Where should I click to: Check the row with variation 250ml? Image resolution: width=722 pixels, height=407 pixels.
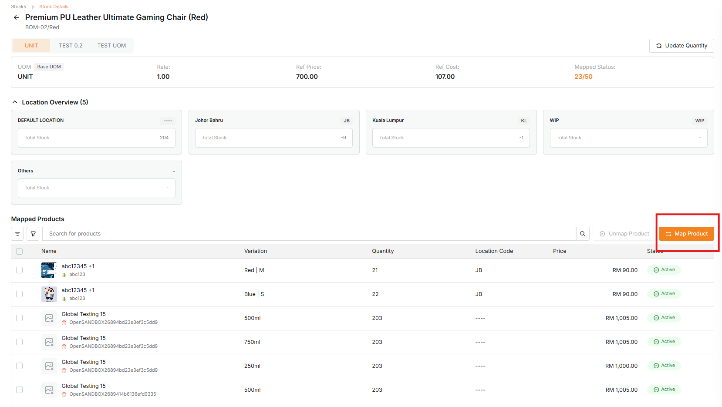[x=19, y=366]
